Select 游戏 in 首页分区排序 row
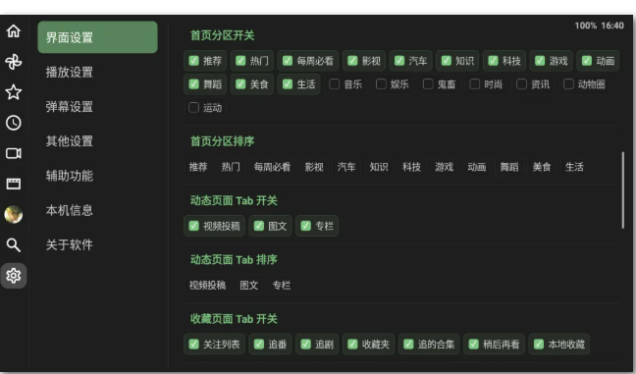Image resolution: width=636 pixels, height=374 pixels. point(445,167)
